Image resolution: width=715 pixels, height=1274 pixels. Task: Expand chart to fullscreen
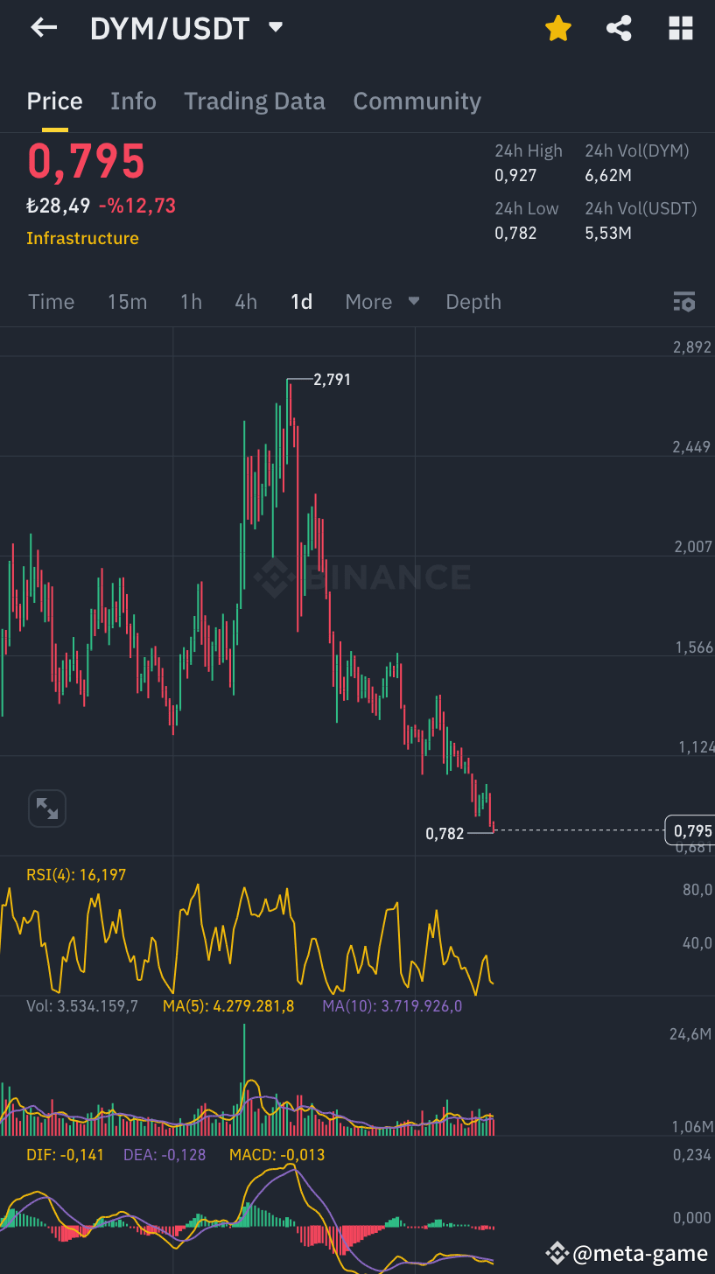47,808
